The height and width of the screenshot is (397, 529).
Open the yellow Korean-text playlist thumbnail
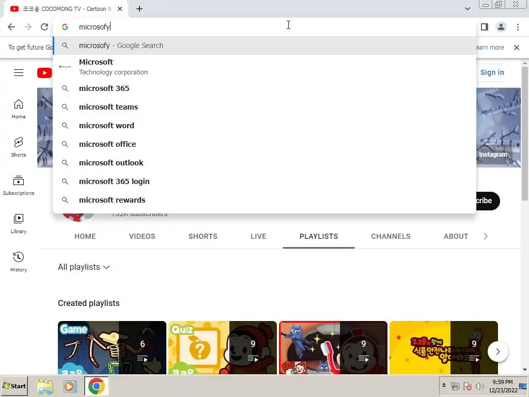[x=444, y=347]
